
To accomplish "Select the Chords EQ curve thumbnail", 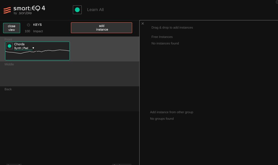I will point(37,54).
